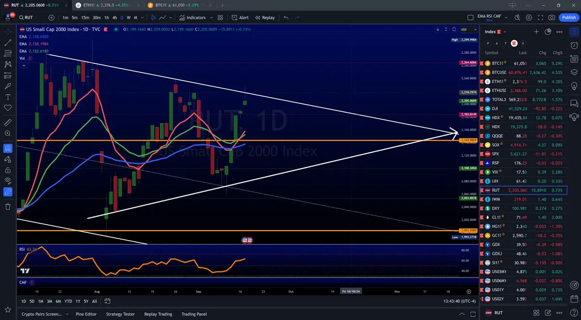The width and height of the screenshot is (581, 320).
Task: Open the patterns drawing tool
Action: click(8, 64)
